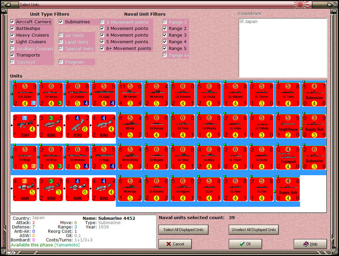Select the D3A2 air unit counter
Image resolution: width=339 pixels, height=256 pixels.
pyautogui.click(x=78, y=126)
